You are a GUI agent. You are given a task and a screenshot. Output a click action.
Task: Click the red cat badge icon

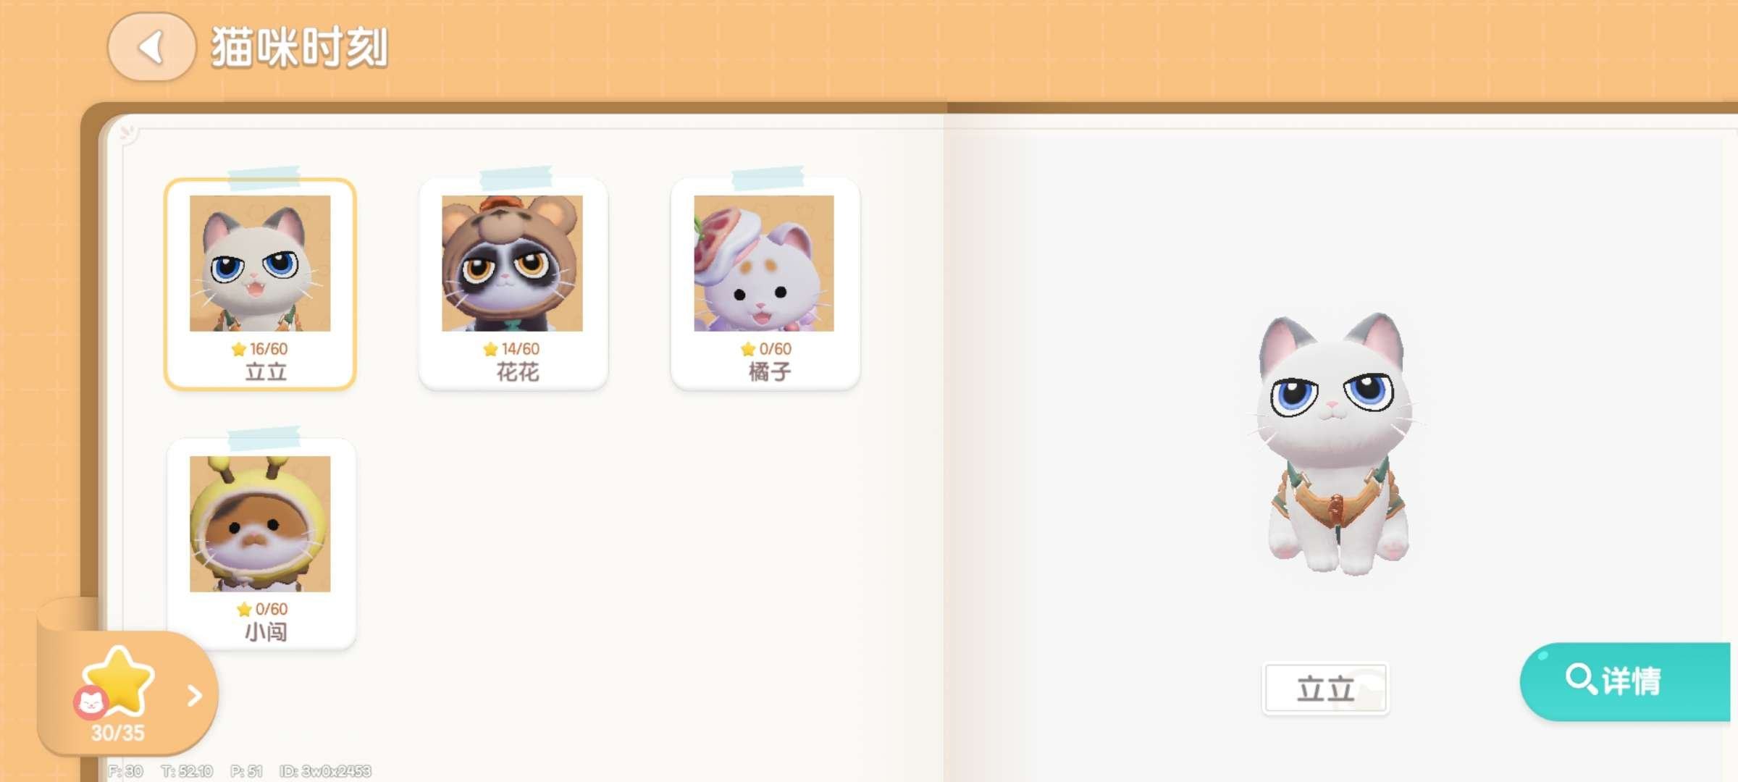point(91,702)
